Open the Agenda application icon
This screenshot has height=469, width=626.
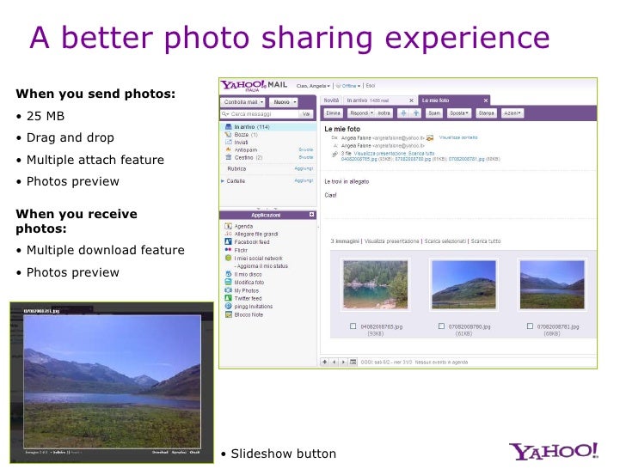tap(229, 226)
